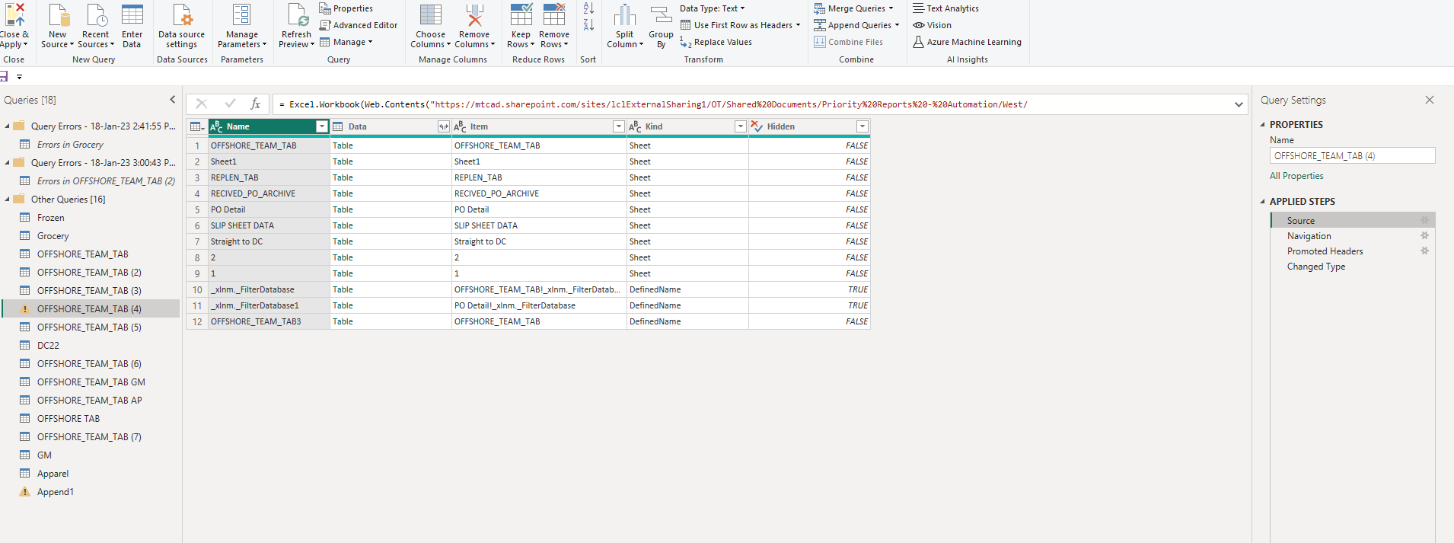The height and width of the screenshot is (543, 1454).
Task: Open the Data Type: Text dropdown
Action: coord(713,8)
